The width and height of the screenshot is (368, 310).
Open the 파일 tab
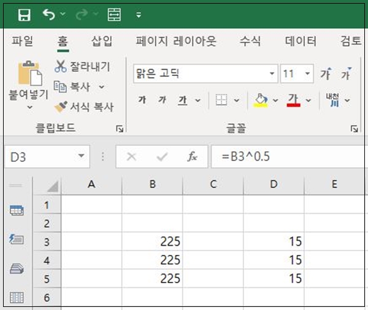click(x=23, y=41)
